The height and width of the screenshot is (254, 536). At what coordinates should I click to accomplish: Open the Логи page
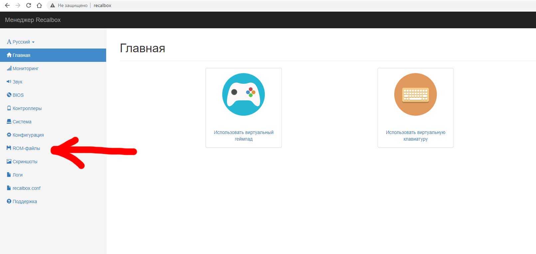pos(17,175)
